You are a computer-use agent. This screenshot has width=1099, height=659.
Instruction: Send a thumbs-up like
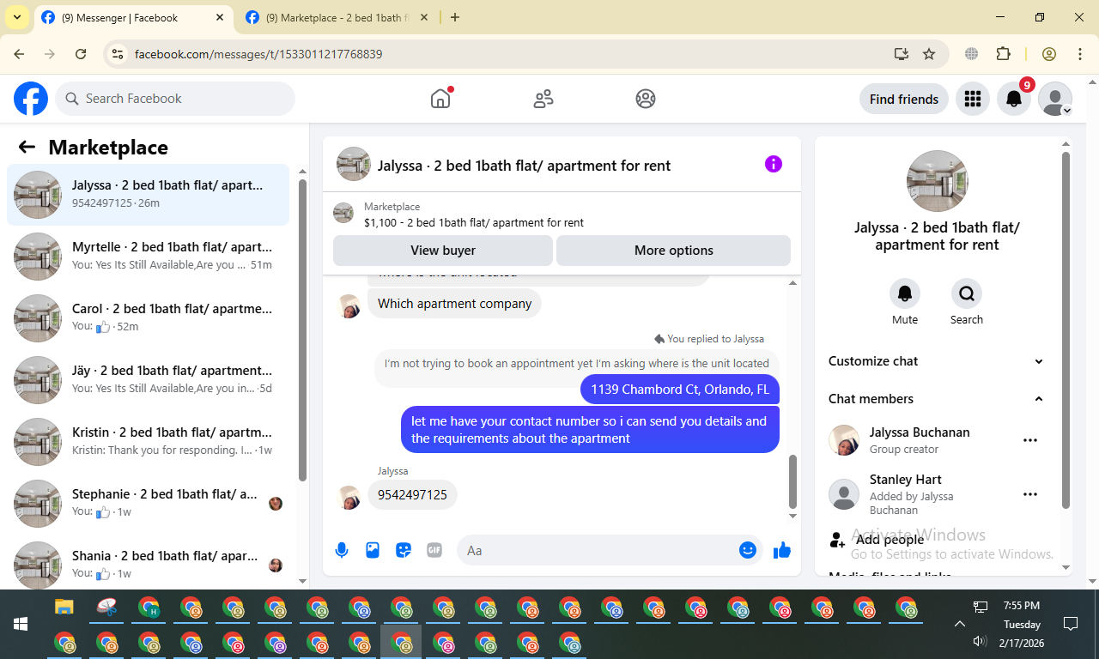782,550
